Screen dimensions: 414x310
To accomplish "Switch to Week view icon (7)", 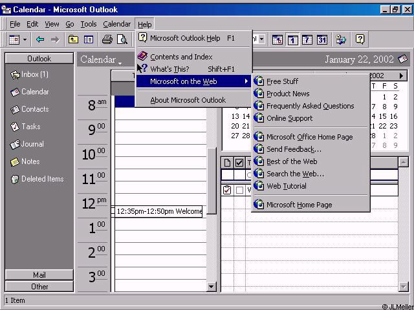I will pyautogui.click(x=307, y=40).
